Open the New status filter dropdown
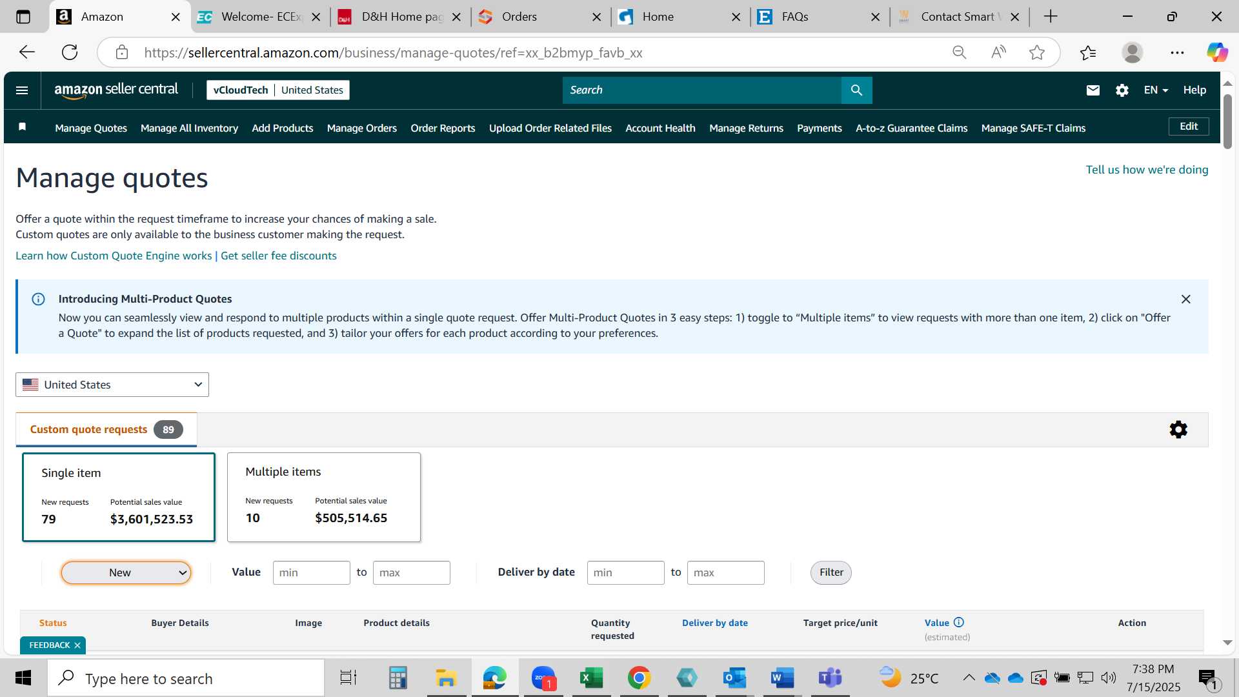This screenshot has height=697, width=1239. point(126,572)
